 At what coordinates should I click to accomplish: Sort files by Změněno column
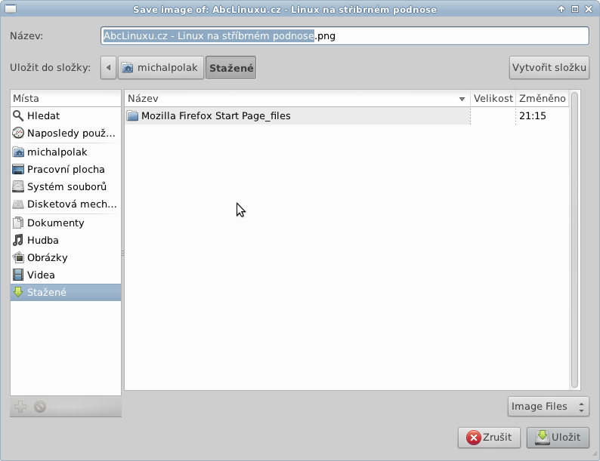[543, 98]
